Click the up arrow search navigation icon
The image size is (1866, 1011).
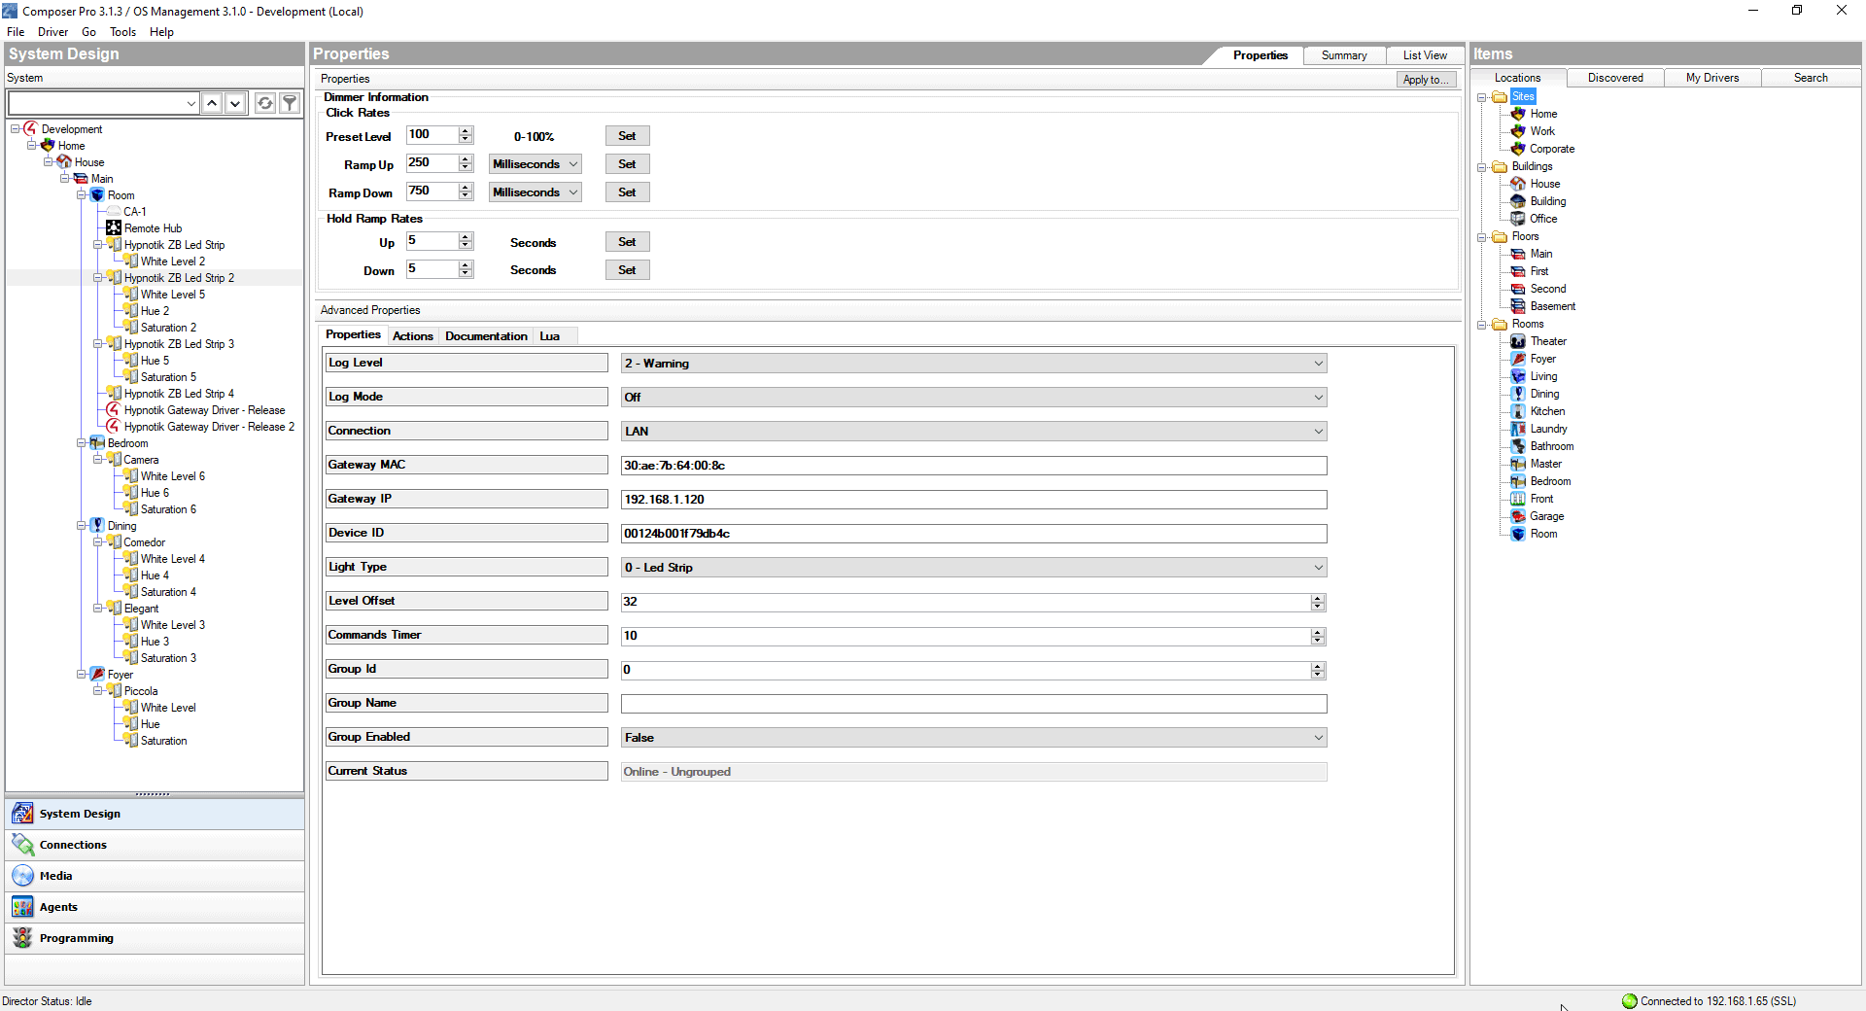pos(212,103)
